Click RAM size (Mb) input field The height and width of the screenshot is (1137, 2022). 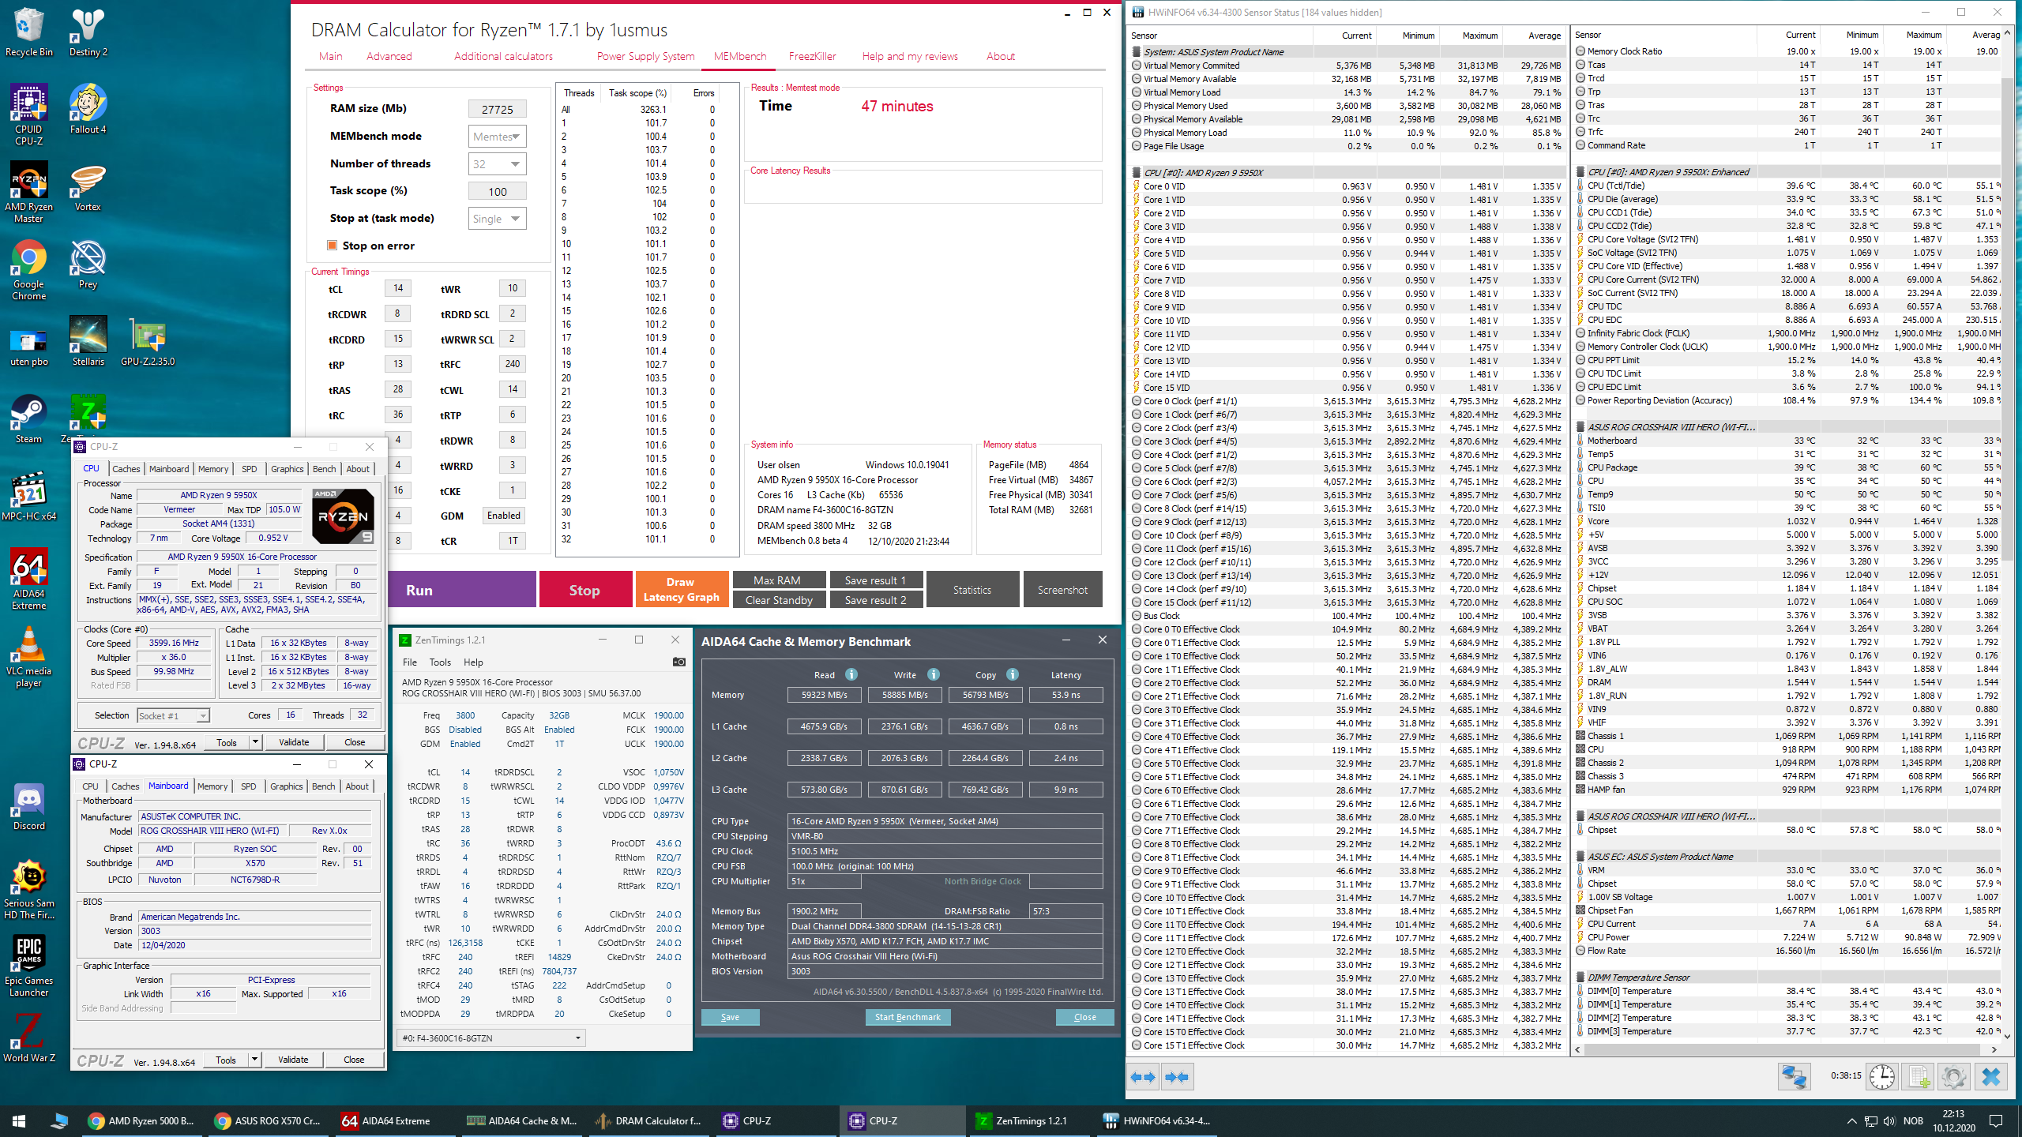[498, 110]
